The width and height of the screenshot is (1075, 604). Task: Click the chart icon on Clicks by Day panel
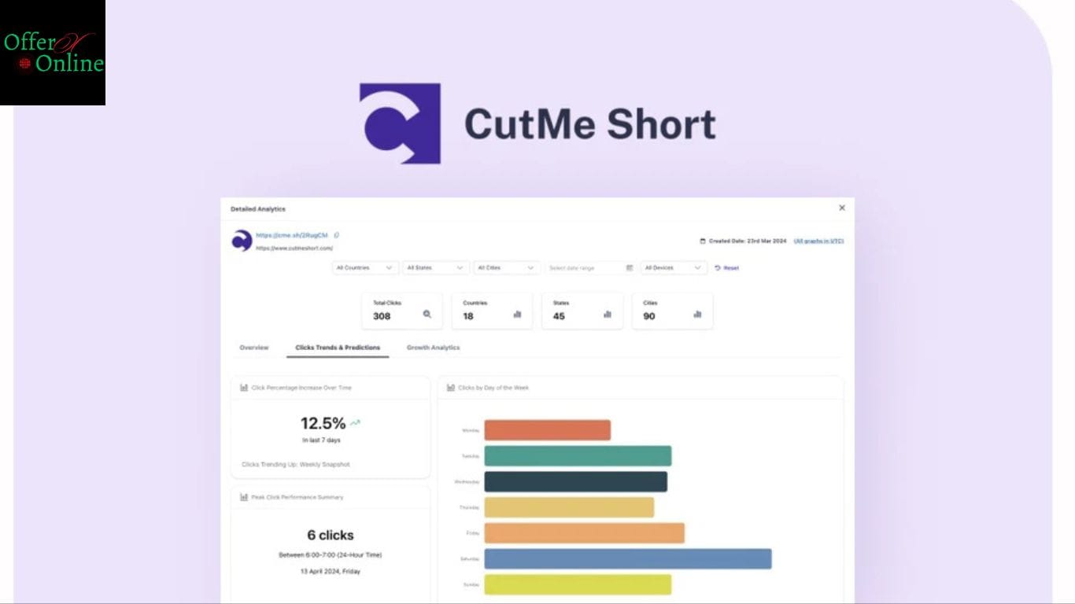coord(449,387)
